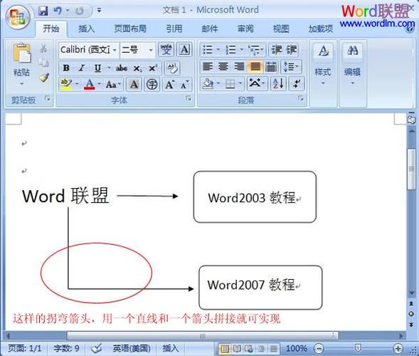Switch to the 页面布局 ribbon tab

tap(130, 28)
